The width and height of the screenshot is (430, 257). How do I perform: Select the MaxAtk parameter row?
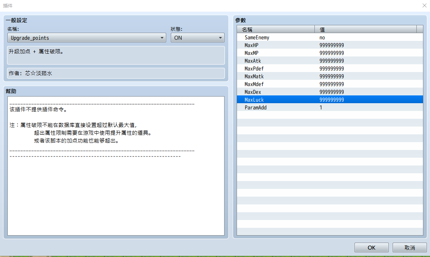(330, 61)
